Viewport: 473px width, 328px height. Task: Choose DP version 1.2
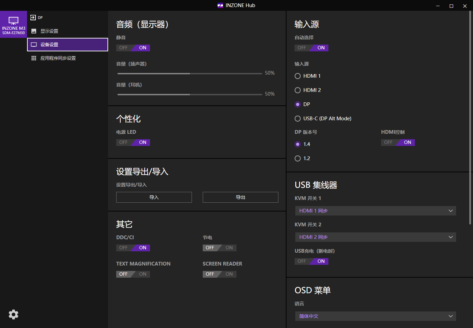(x=298, y=158)
